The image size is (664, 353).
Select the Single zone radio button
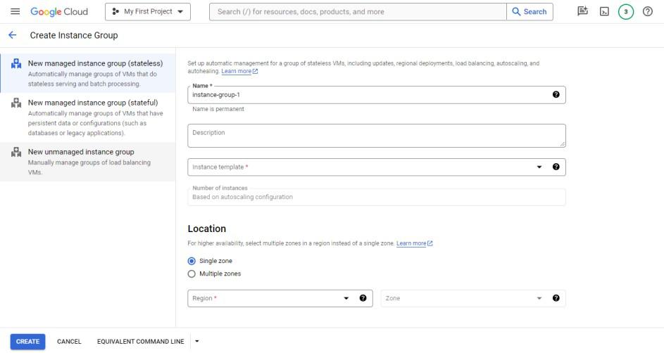(192, 261)
